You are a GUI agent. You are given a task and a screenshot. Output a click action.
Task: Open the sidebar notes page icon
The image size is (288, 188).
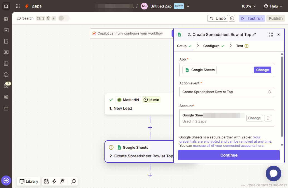(6, 41)
